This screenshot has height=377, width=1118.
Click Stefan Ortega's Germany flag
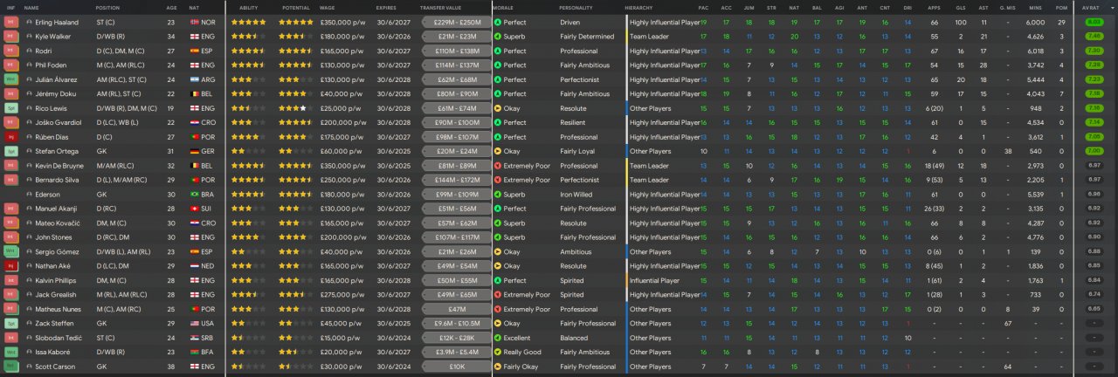(194, 151)
